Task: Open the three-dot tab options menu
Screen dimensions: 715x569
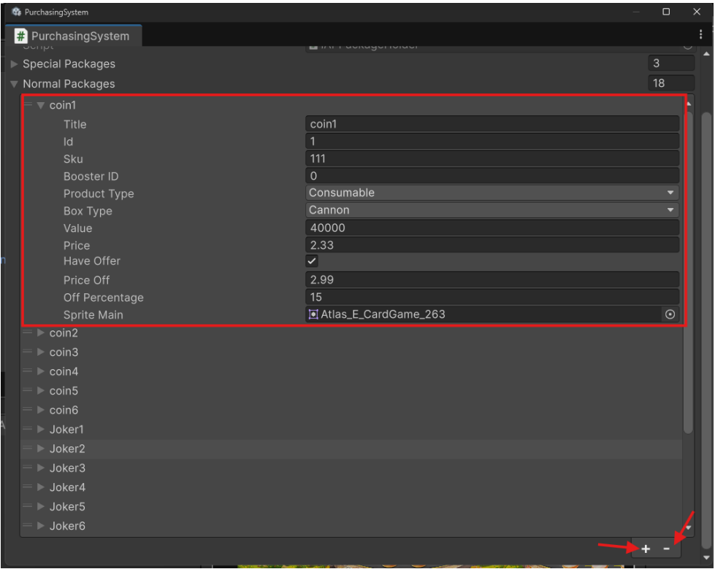Action: pos(700,34)
